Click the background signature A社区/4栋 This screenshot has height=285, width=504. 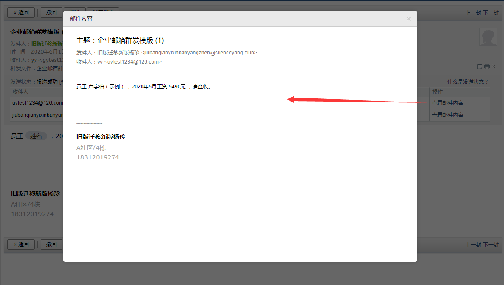click(x=25, y=204)
